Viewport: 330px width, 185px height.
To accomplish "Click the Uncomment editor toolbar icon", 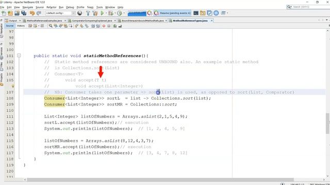I will click(x=120, y=26).
